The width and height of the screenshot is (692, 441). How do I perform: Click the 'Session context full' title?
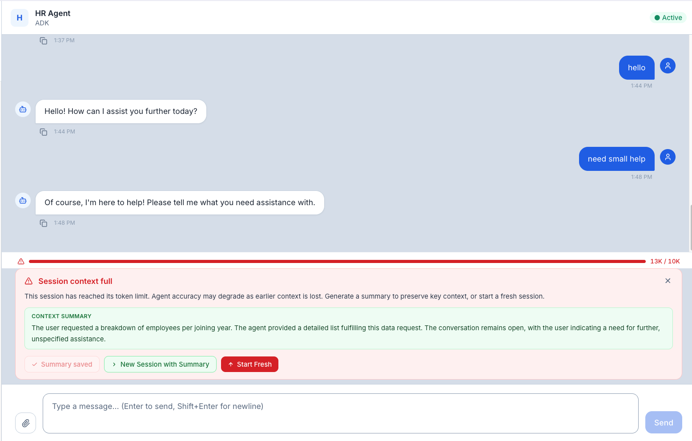(x=75, y=281)
